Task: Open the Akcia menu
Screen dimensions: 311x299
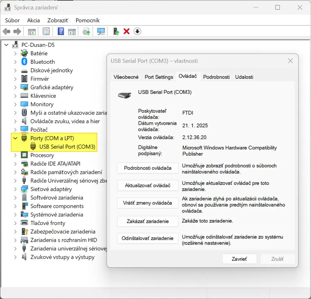Action: (x=33, y=20)
